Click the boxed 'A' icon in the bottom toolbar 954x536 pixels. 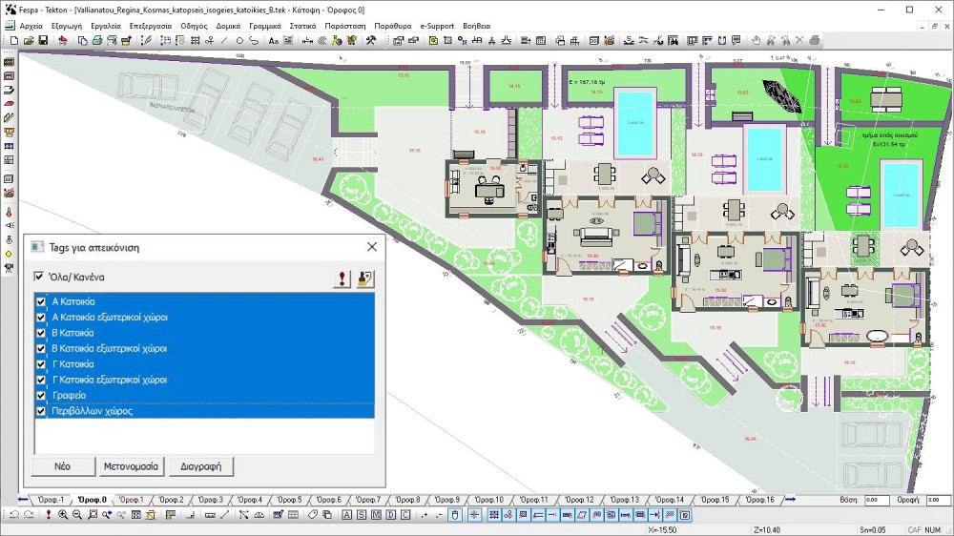click(x=347, y=515)
